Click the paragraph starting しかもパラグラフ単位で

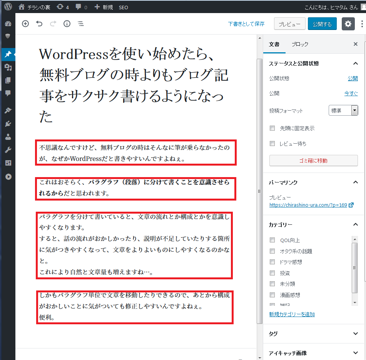tap(135, 307)
